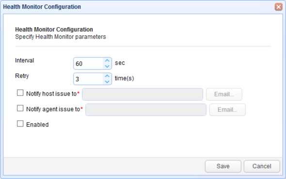The height and width of the screenshot is (179, 286).
Task: Click the agent issue recipient text field
Action: 146,110
